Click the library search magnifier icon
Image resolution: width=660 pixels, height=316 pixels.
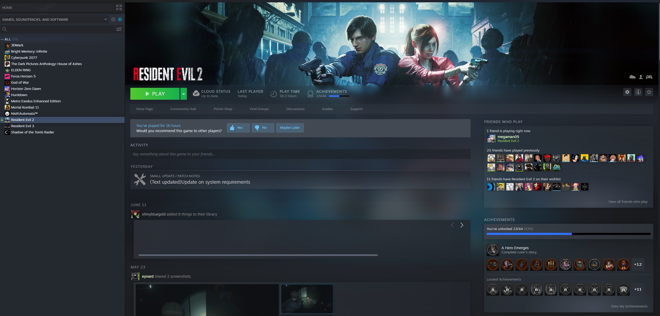coord(5,29)
